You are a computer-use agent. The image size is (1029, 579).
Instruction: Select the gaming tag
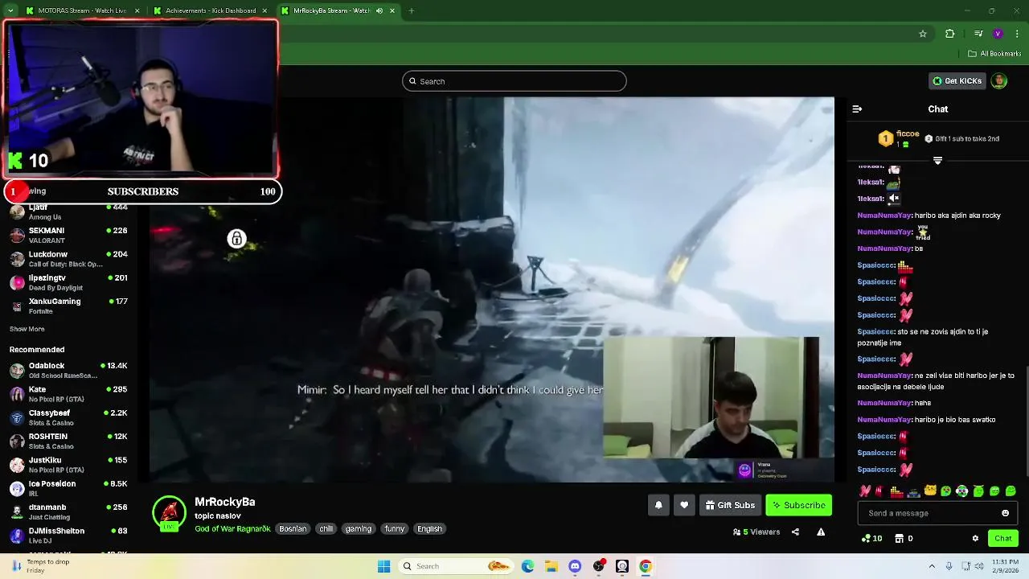tap(359, 528)
